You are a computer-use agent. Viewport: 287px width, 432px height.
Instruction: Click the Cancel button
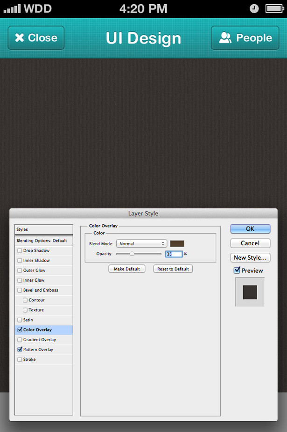250,243
